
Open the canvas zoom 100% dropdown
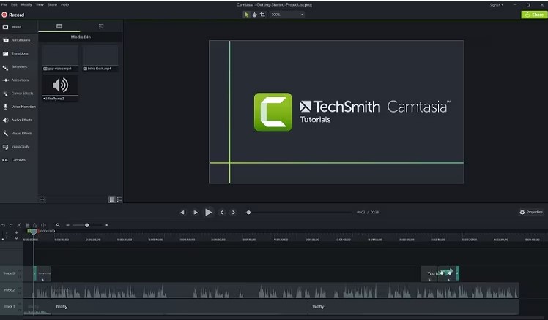pyautogui.click(x=287, y=15)
